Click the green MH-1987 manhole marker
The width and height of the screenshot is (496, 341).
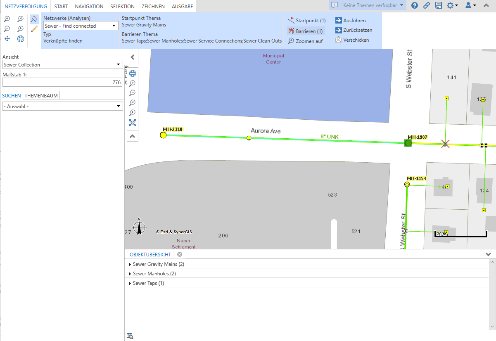point(408,143)
